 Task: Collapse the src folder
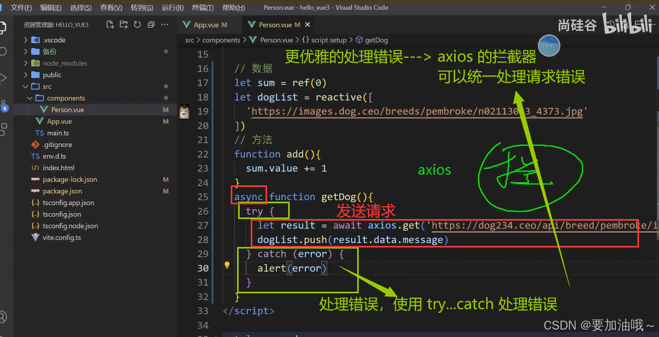25,86
